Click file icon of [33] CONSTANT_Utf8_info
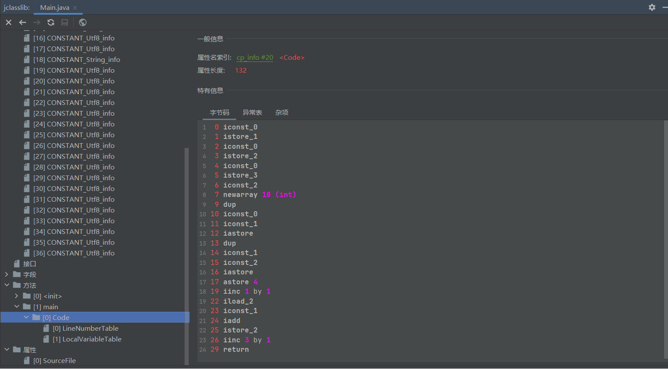668x369 pixels. click(x=27, y=221)
